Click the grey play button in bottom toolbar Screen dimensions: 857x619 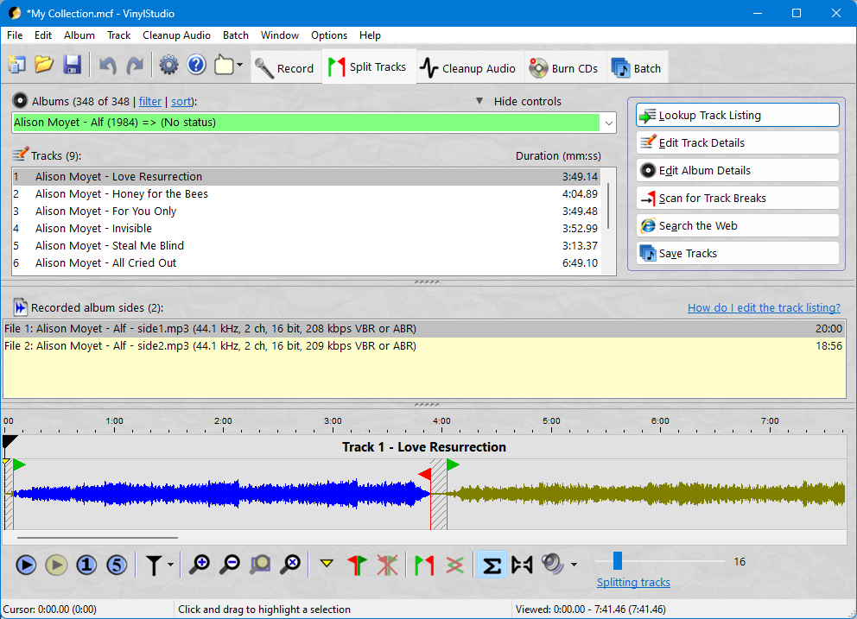pos(56,565)
